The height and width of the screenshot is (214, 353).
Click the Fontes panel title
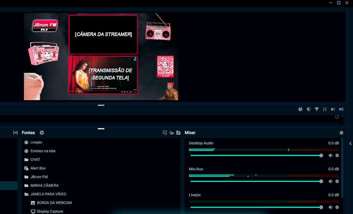pos(28,133)
